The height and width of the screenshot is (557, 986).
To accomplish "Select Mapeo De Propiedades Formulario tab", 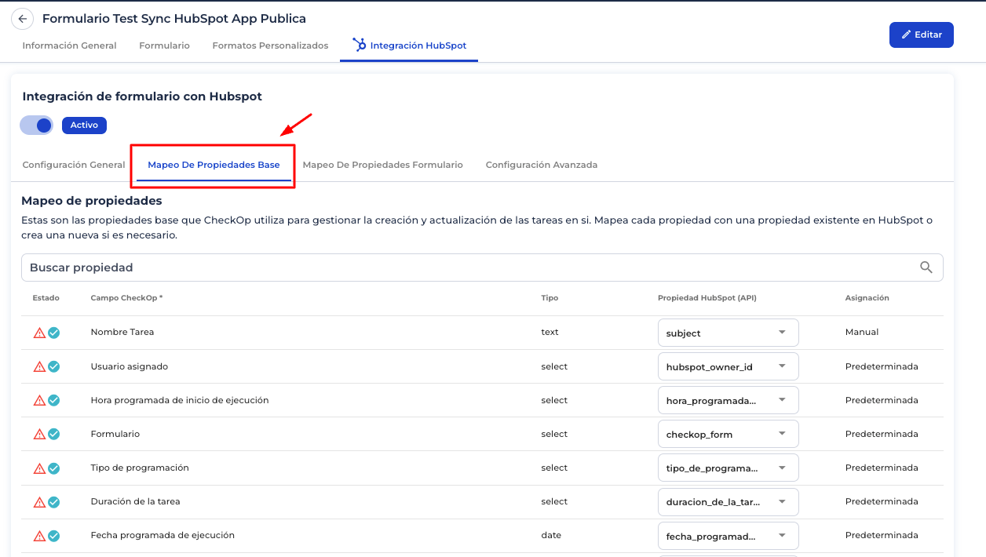I will [382, 165].
